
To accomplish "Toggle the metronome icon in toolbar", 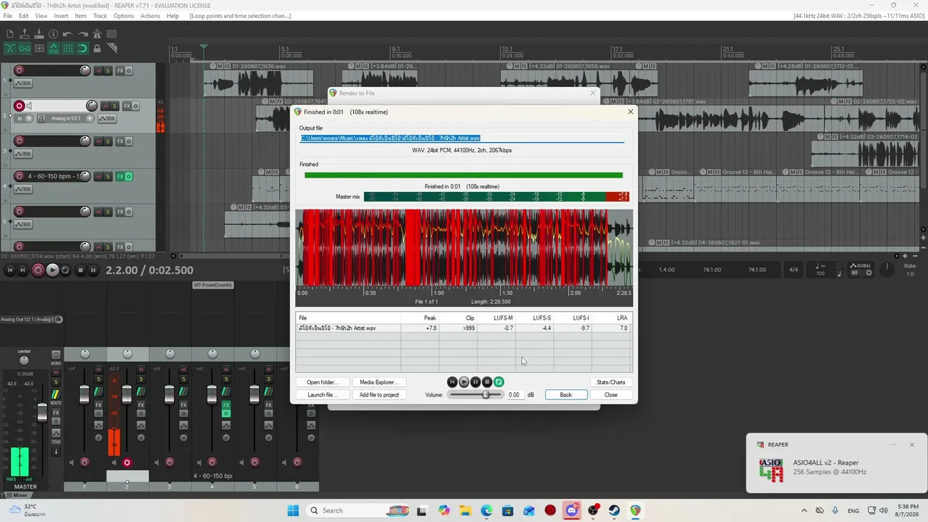I will (x=97, y=34).
